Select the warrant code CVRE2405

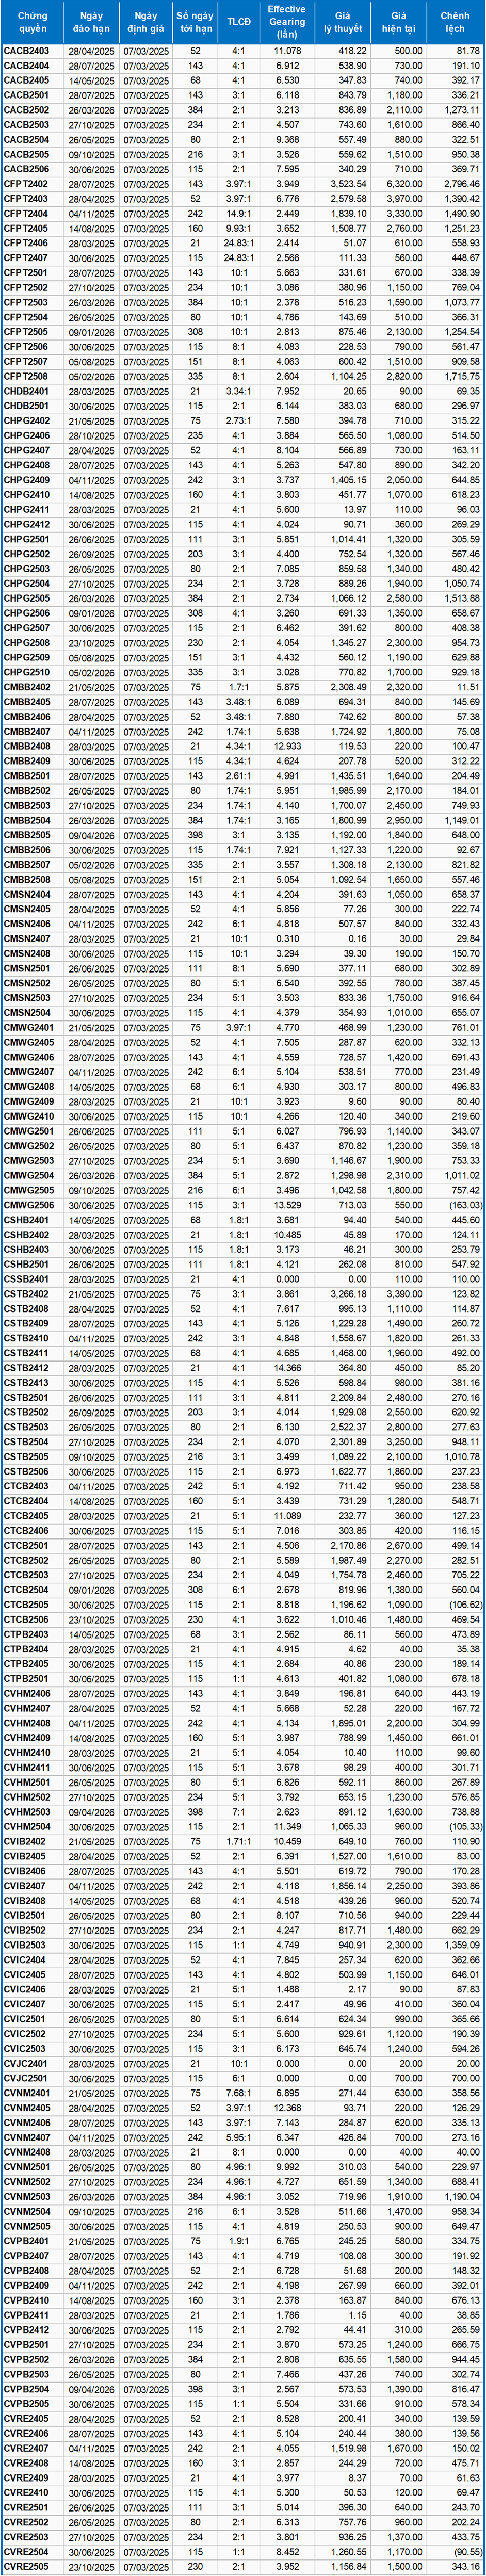click(x=26, y=2419)
